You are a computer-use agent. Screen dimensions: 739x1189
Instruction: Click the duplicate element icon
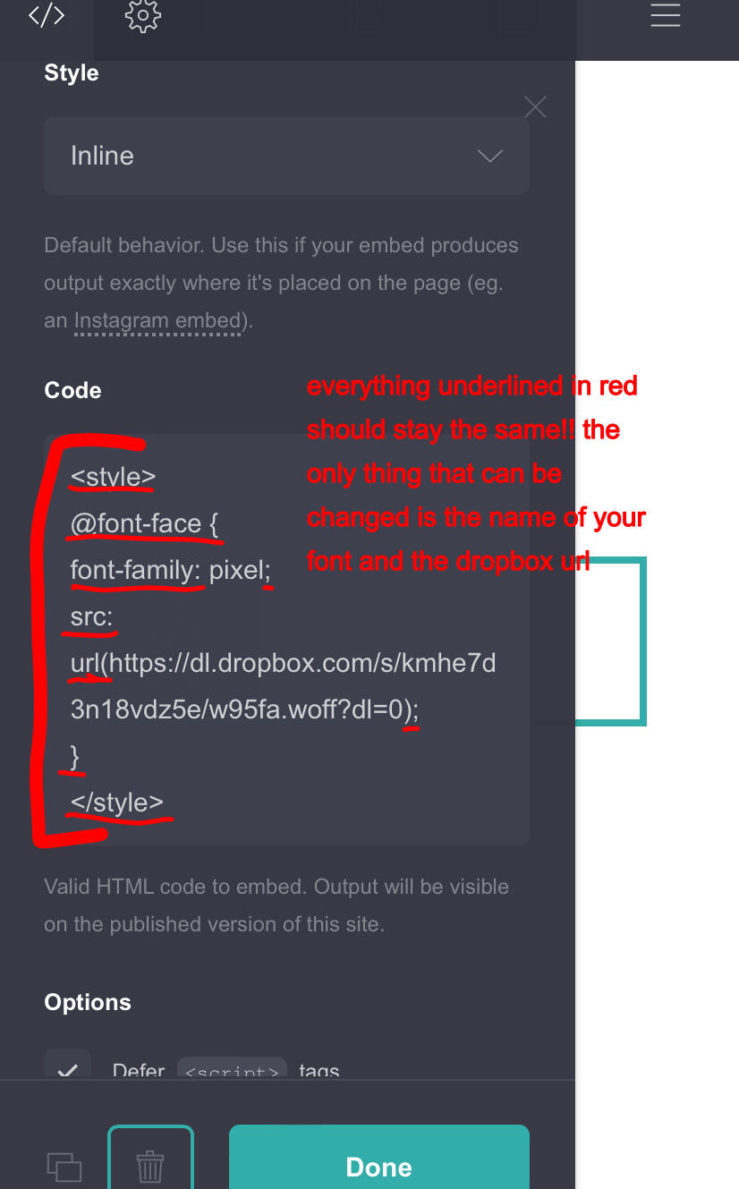tap(64, 1167)
